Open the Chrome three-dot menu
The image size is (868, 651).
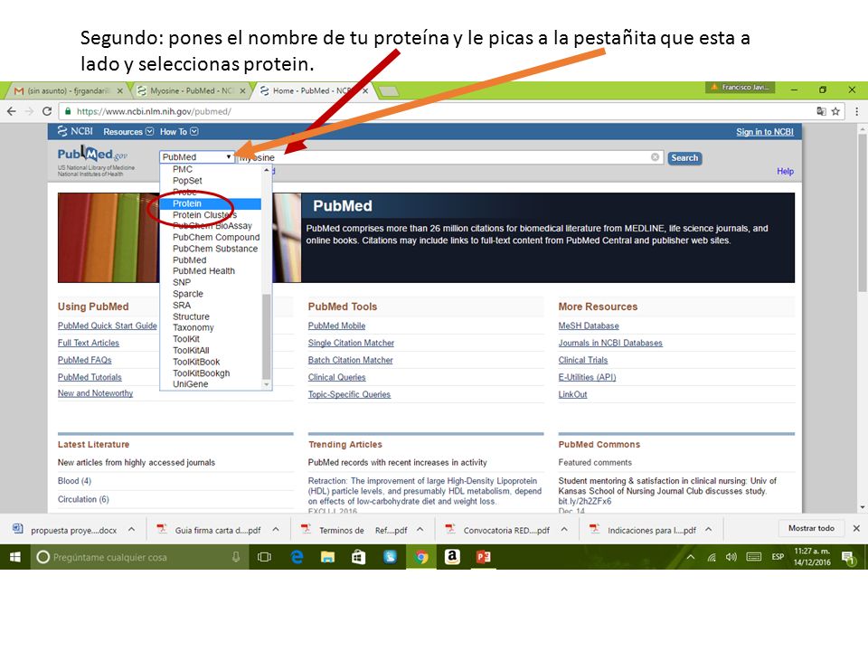(x=856, y=111)
